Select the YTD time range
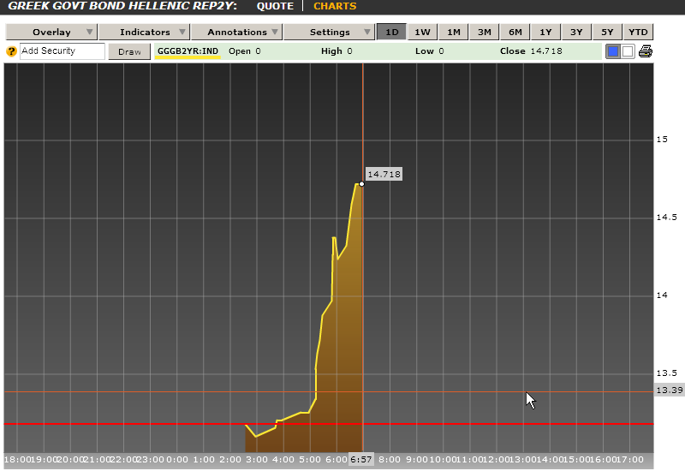 click(x=638, y=32)
